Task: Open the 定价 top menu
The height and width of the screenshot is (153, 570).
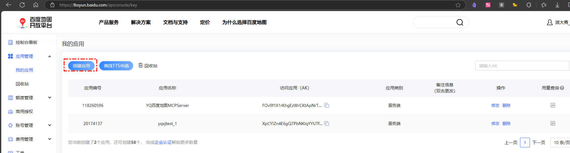Action: click(205, 22)
